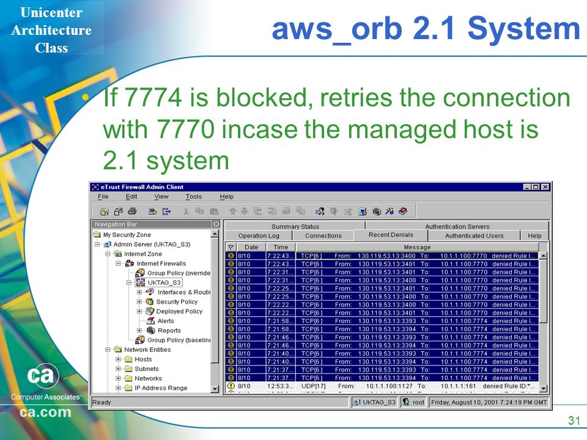Click the date and time in the status bar
This screenshot has height=440, width=587.
(x=489, y=402)
